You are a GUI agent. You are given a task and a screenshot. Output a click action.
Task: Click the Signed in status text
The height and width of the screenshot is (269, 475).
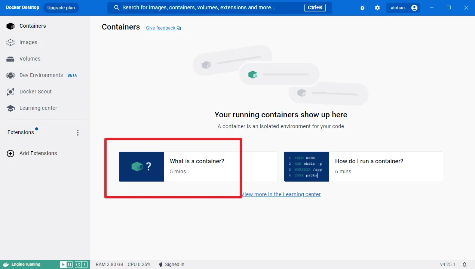175,265
